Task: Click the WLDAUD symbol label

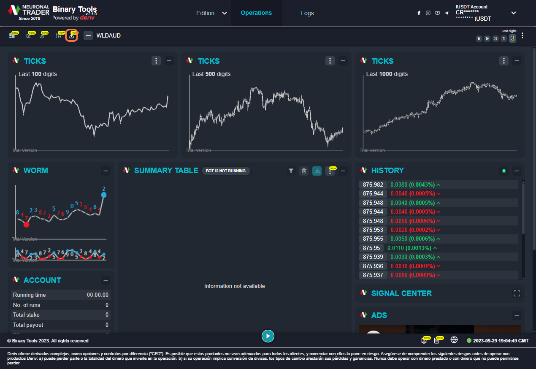Action: click(x=108, y=35)
